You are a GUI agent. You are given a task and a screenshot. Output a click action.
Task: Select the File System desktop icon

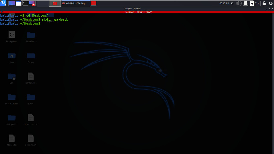tap(11, 37)
